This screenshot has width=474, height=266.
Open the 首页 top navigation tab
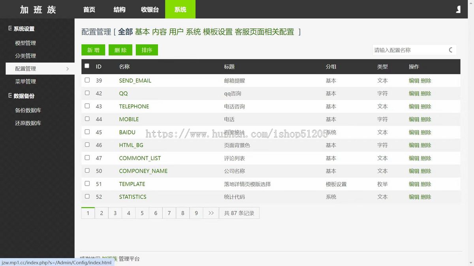(89, 9)
